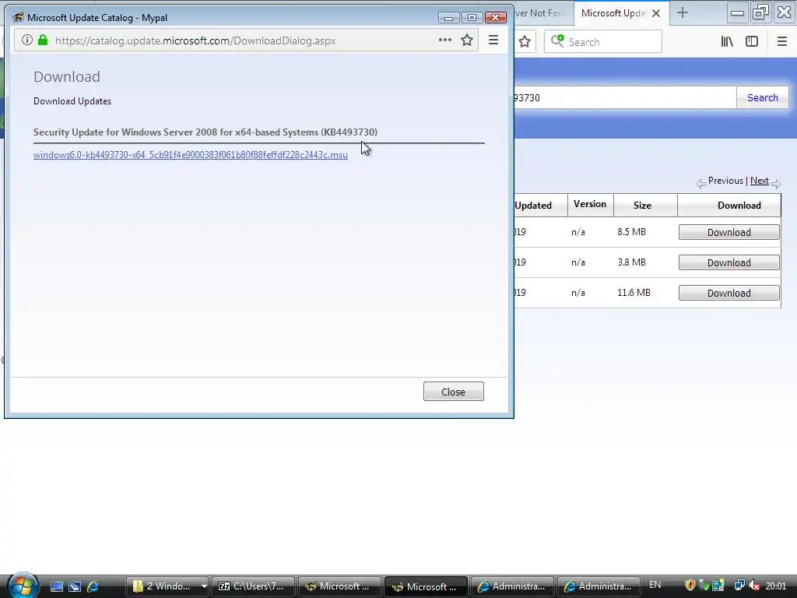
Task: Switch to the second Administra... IE taskbar button
Action: tap(599, 586)
